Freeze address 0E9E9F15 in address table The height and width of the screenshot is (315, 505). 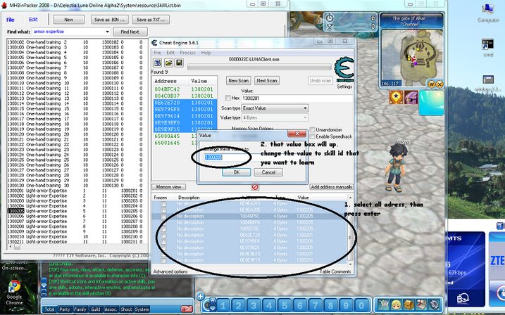163,260
